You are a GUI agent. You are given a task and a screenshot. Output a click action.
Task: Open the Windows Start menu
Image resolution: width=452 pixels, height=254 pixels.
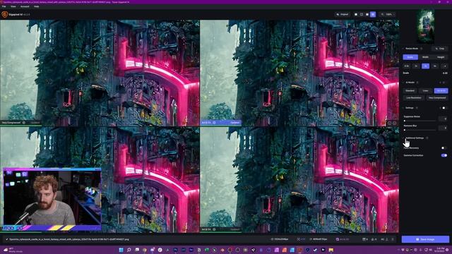(121, 250)
